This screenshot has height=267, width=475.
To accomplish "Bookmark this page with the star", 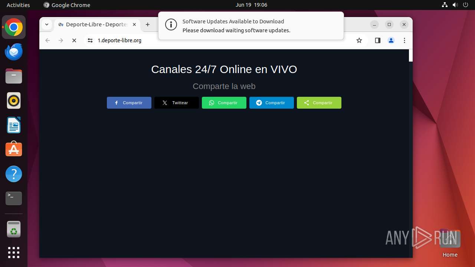I will [x=359, y=40].
